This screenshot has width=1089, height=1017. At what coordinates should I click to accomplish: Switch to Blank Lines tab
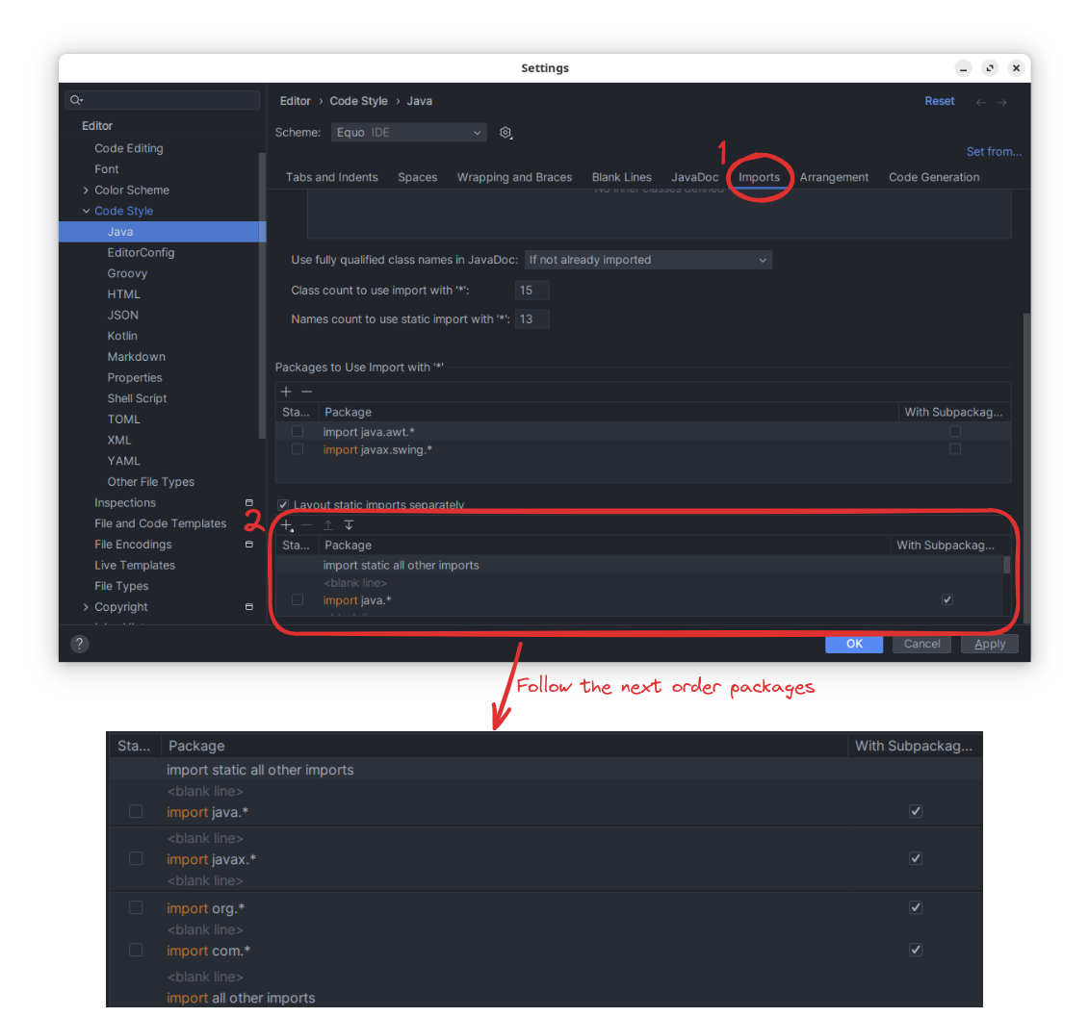pos(622,177)
